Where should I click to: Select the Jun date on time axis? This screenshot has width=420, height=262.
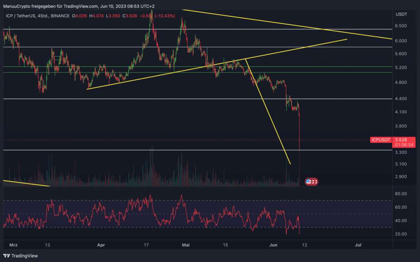pos(273,245)
